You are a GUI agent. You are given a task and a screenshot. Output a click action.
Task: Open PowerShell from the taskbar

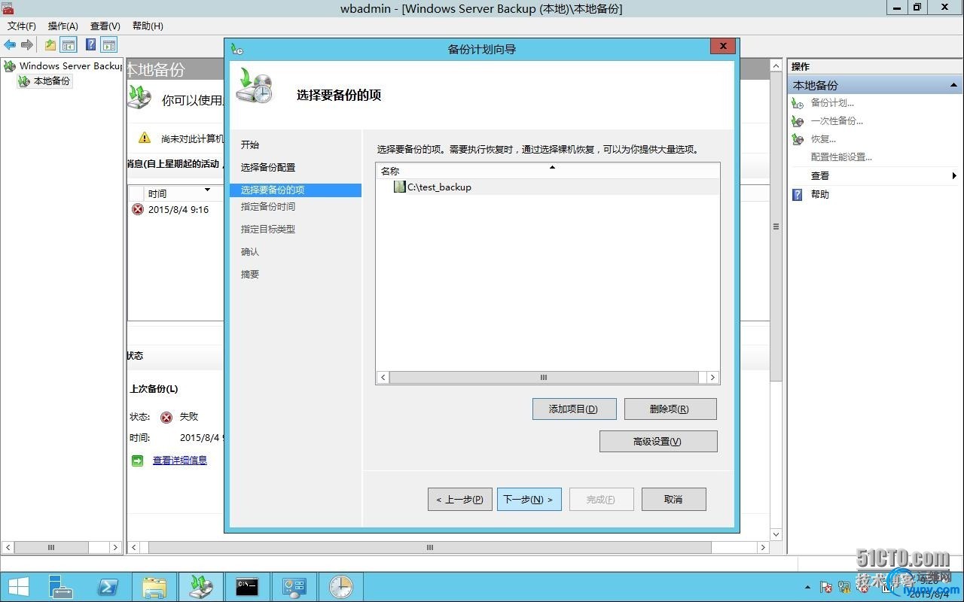[108, 587]
